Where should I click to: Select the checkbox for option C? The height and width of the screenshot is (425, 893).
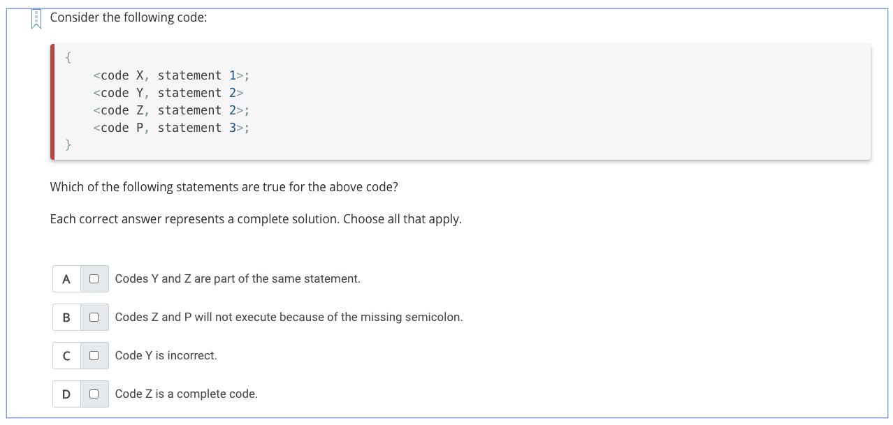[94, 355]
